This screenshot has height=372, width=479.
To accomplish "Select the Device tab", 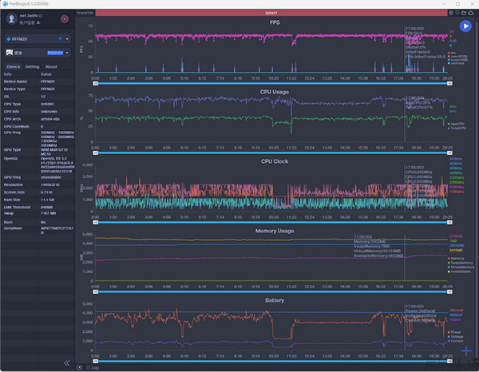I will pos(14,66).
